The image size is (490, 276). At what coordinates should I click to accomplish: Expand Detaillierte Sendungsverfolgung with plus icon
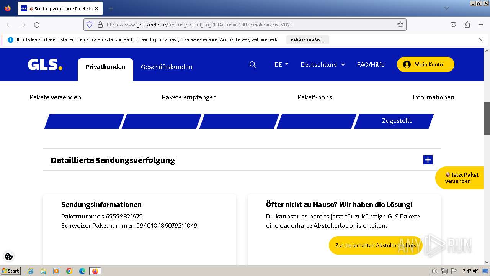click(x=428, y=160)
